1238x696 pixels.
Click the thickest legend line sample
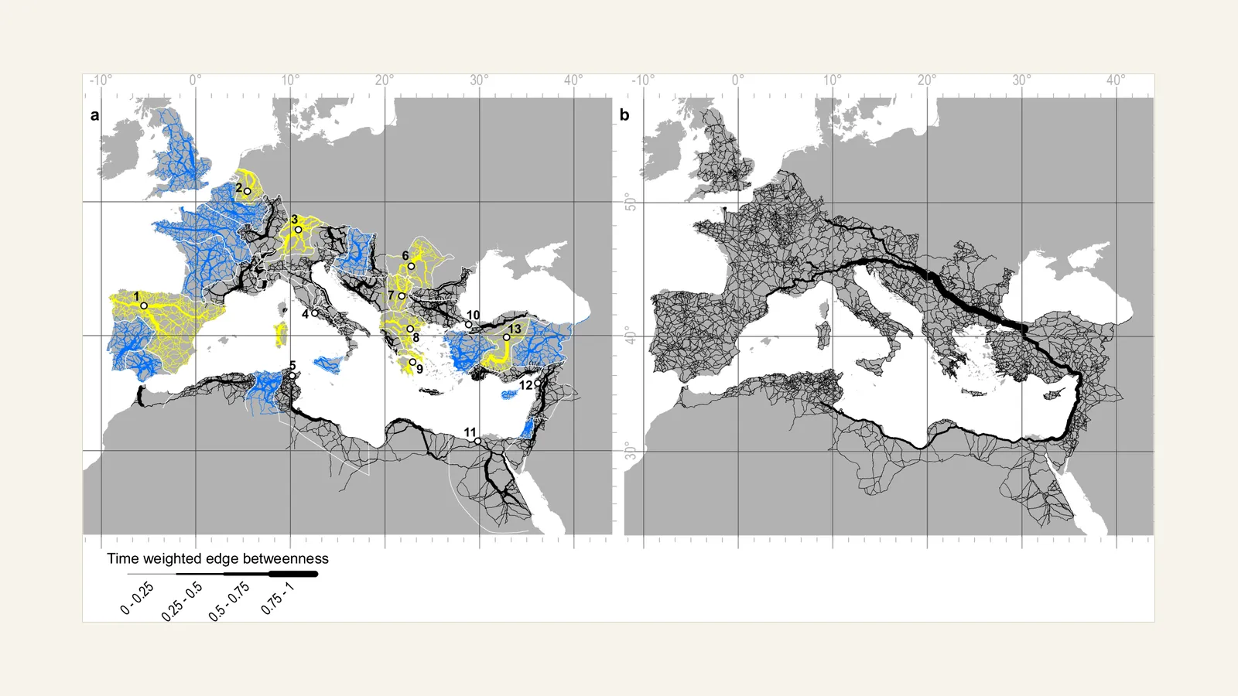click(293, 574)
